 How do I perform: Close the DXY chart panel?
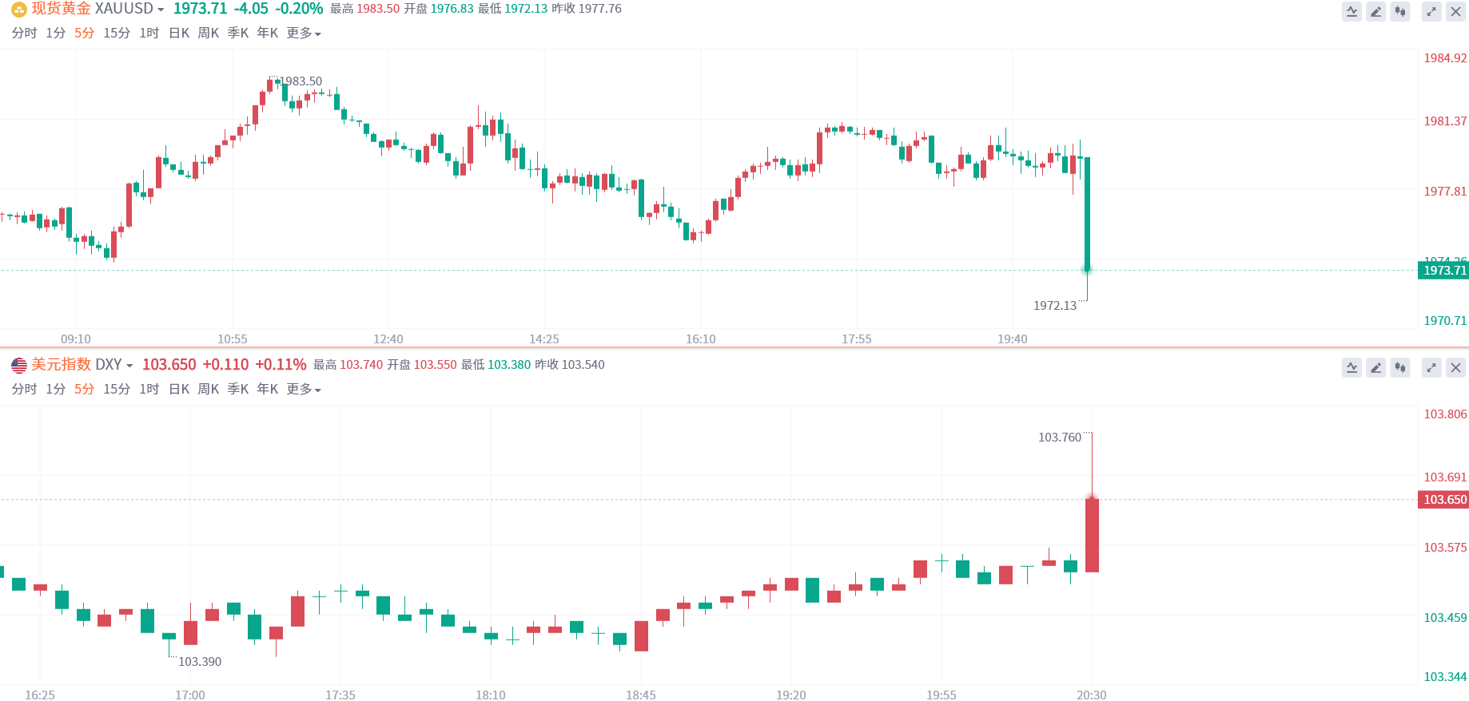1455,368
